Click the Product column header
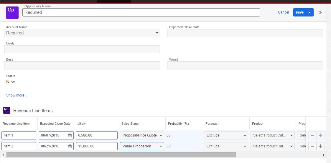 (258, 124)
